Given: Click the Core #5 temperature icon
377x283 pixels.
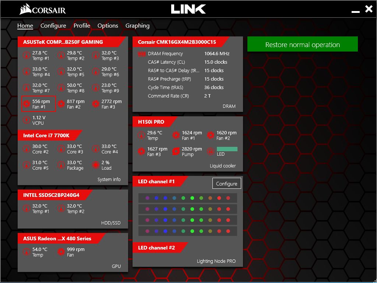Looking at the screenshot, I should click(27, 165).
